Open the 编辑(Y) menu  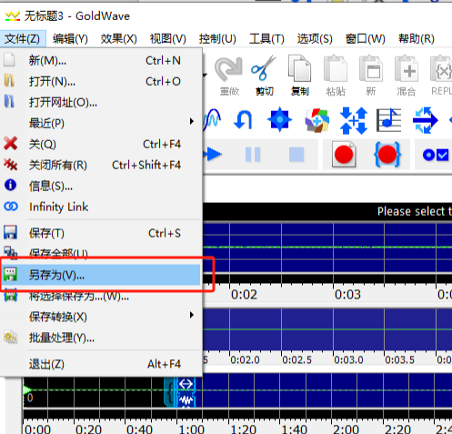coord(70,39)
